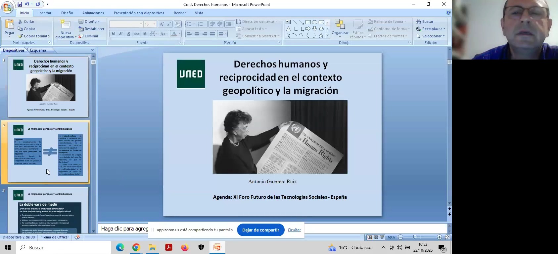
Task: Toggle bold (N) formatting
Action: (113, 34)
